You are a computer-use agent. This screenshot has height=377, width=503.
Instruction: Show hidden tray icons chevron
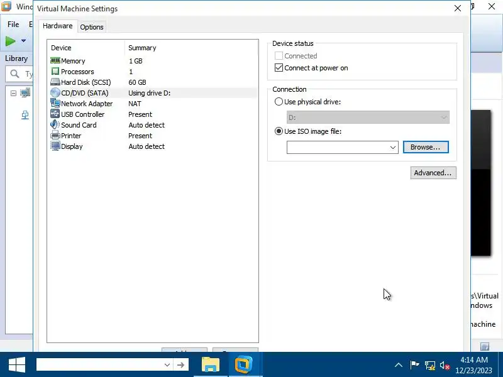[x=399, y=365]
